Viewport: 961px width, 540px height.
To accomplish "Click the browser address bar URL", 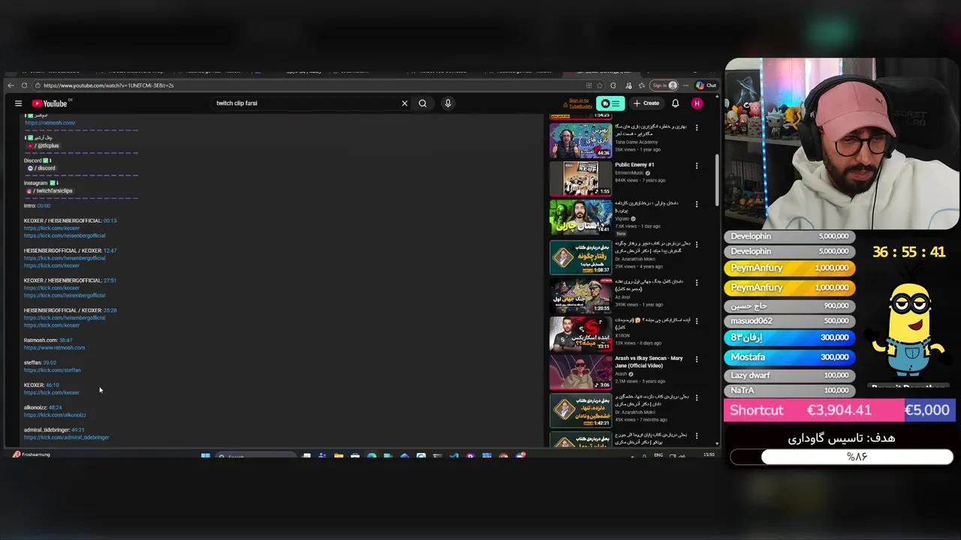I will pyautogui.click(x=108, y=85).
